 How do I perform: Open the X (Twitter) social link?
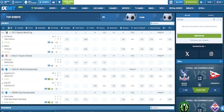coord(187,54)
